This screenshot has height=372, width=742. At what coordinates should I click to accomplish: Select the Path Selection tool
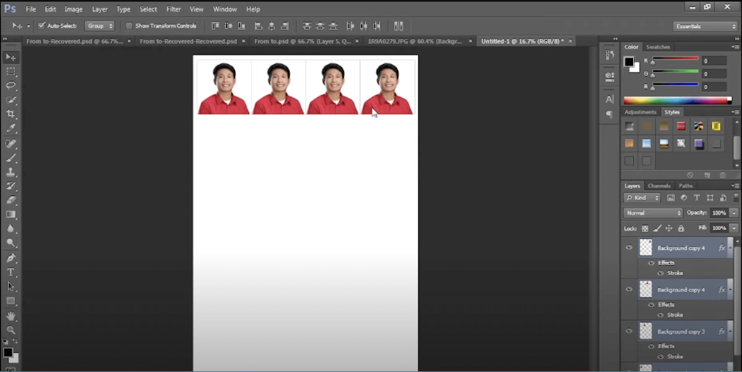coord(11,286)
